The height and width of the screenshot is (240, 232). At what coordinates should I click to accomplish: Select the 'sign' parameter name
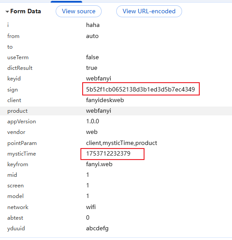click(x=12, y=90)
